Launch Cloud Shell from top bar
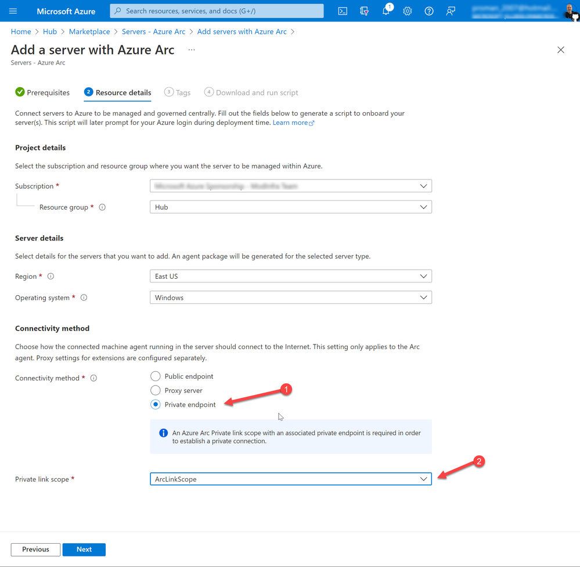The width and height of the screenshot is (580, 567). click(343, 11)
